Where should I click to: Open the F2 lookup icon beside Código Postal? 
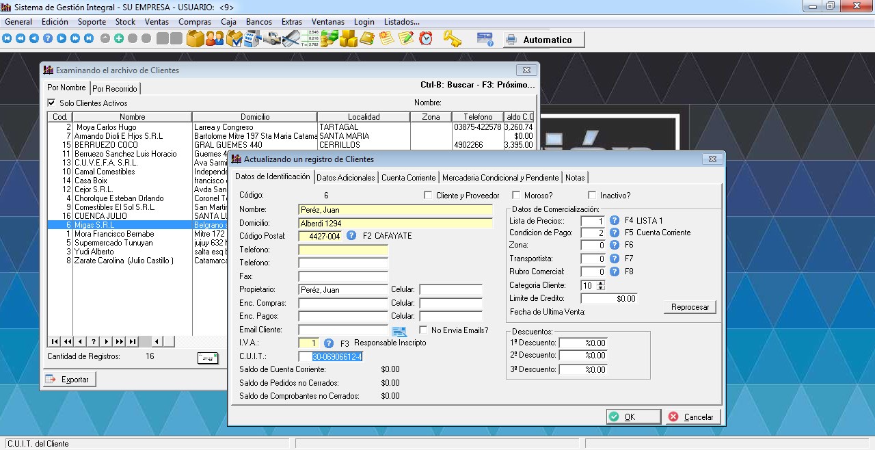coord(351,236)
